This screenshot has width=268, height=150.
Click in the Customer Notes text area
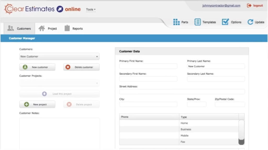[x=59, y=133]
